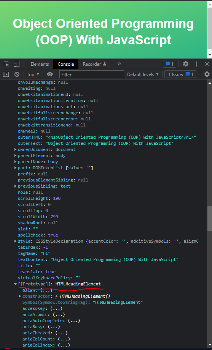Select the shadowRoot null line
Viewport: 212px width, 350px height.
pos(38,223)
